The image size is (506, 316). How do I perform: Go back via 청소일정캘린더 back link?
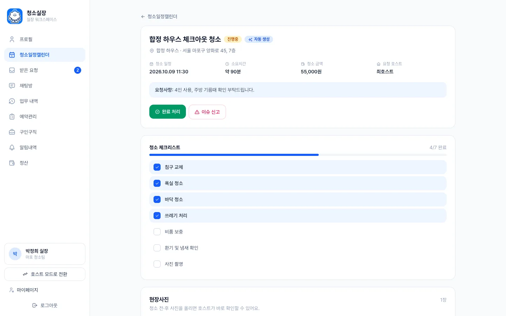(x=159, y=17)
